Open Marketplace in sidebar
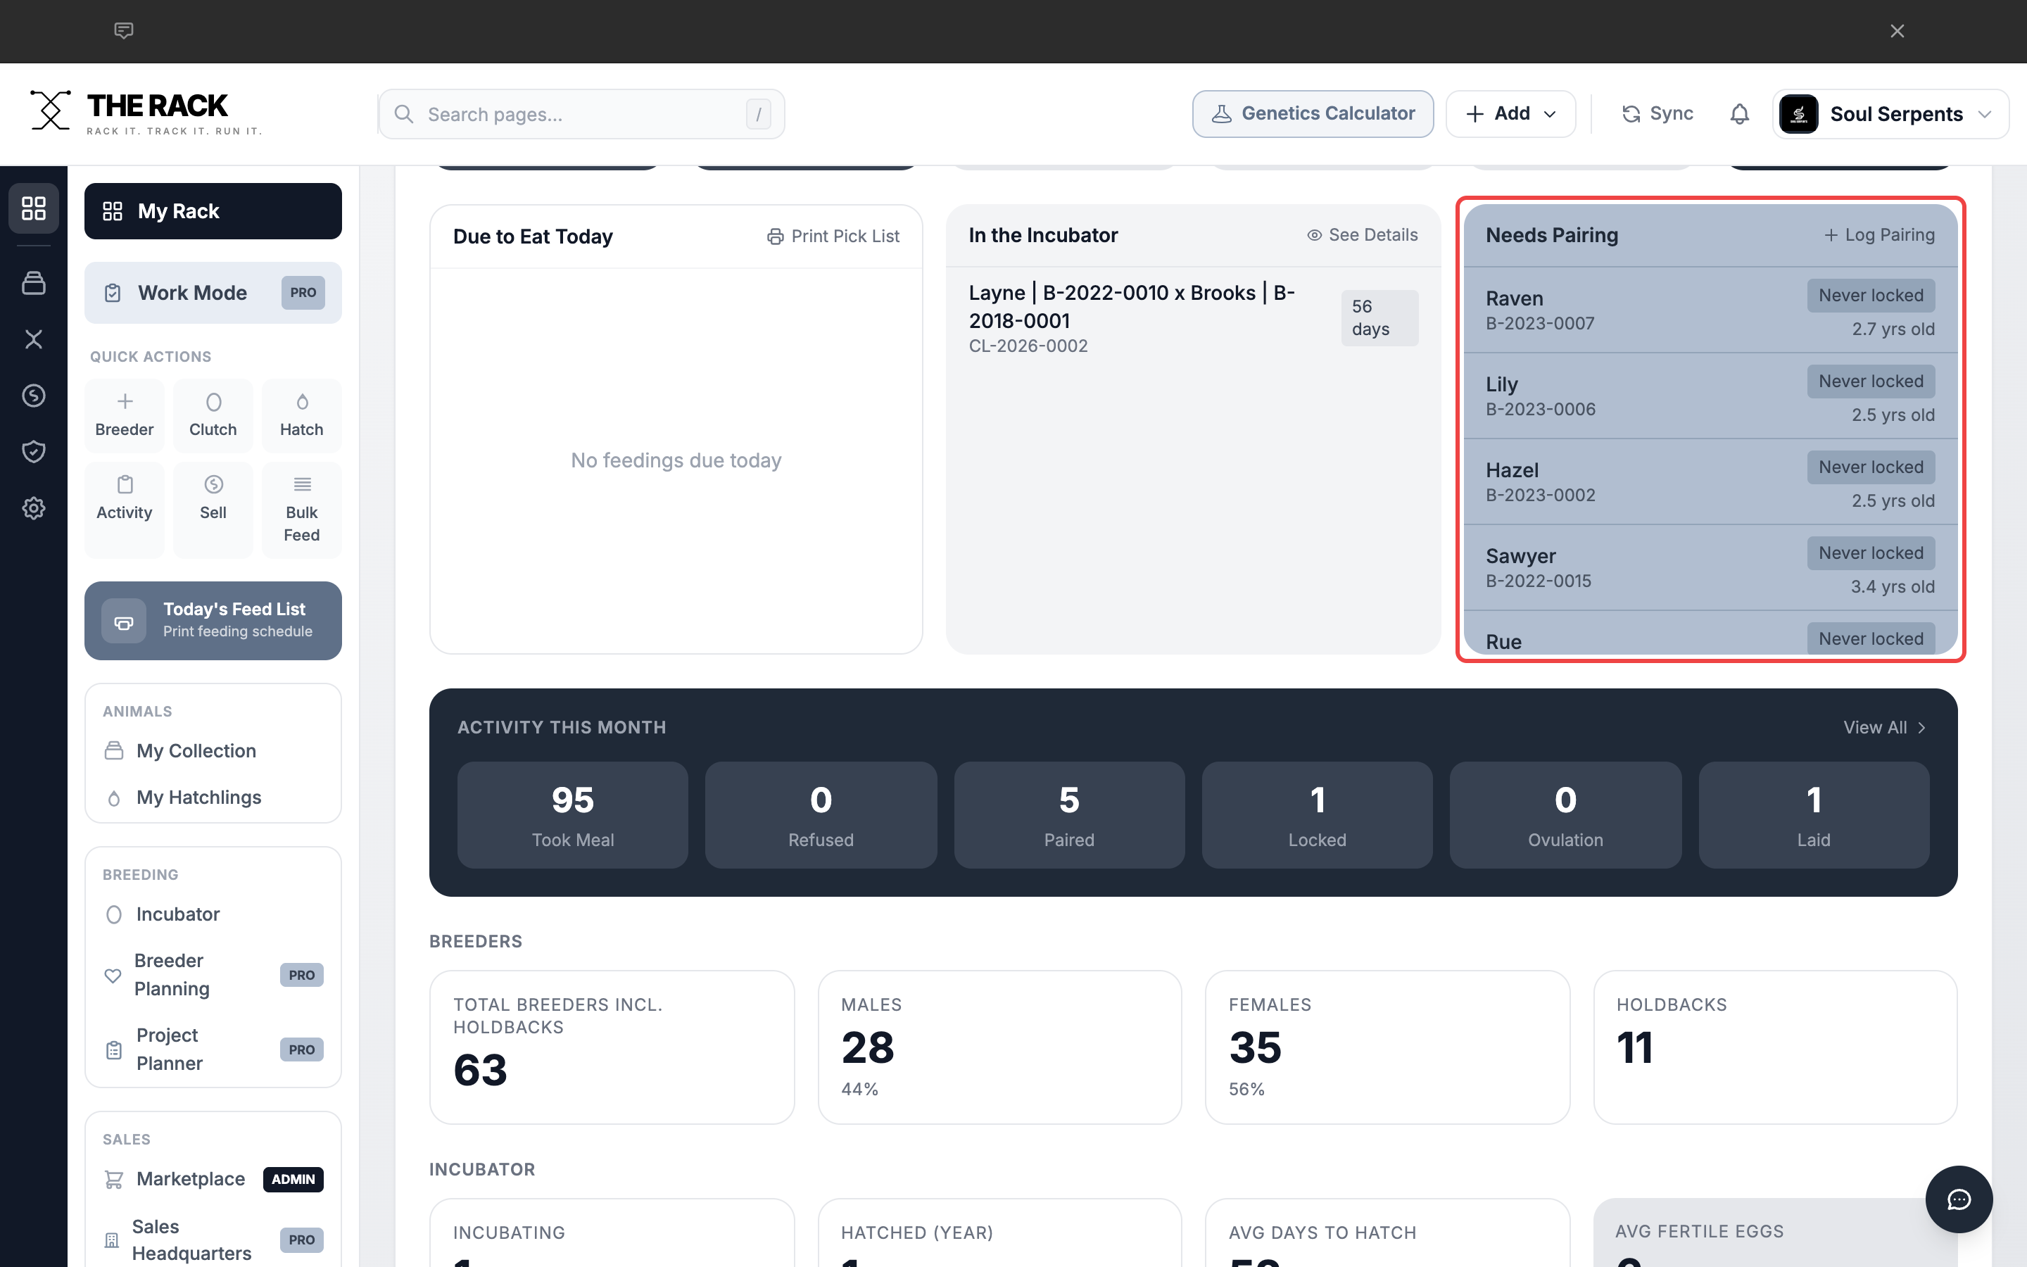2027x1267 pixels. click(x=213, y=1179)
